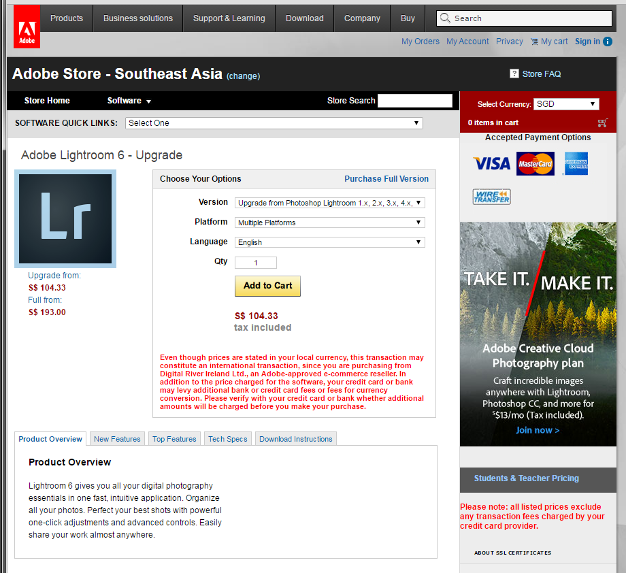This screenshot has height=573, width=626.
Task: Click the Take It Make It banner
Action: pyautogui.click(x=538, y=334)
